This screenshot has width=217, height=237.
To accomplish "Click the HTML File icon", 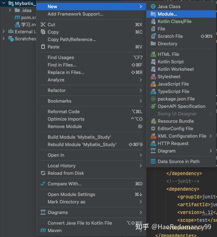I will (x=153, y=54).
